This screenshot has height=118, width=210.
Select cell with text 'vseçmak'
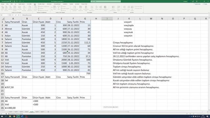click(x=129, y=32)
